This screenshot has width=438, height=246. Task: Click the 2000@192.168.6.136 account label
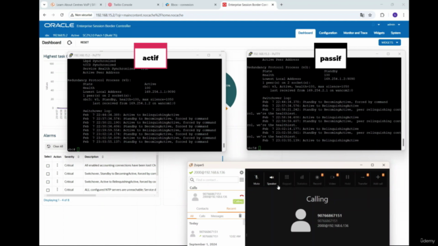(x=209, y=172)
